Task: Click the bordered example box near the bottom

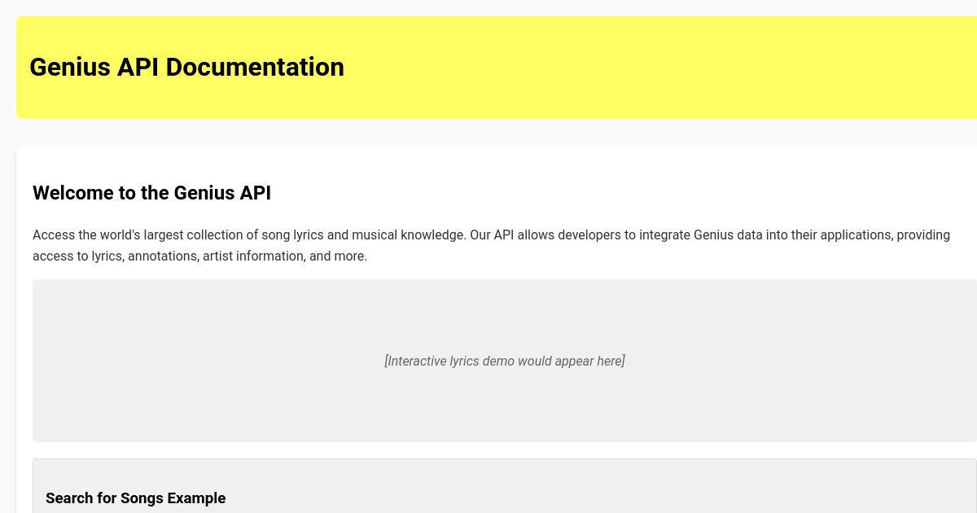Action: [x=505, y=486]
